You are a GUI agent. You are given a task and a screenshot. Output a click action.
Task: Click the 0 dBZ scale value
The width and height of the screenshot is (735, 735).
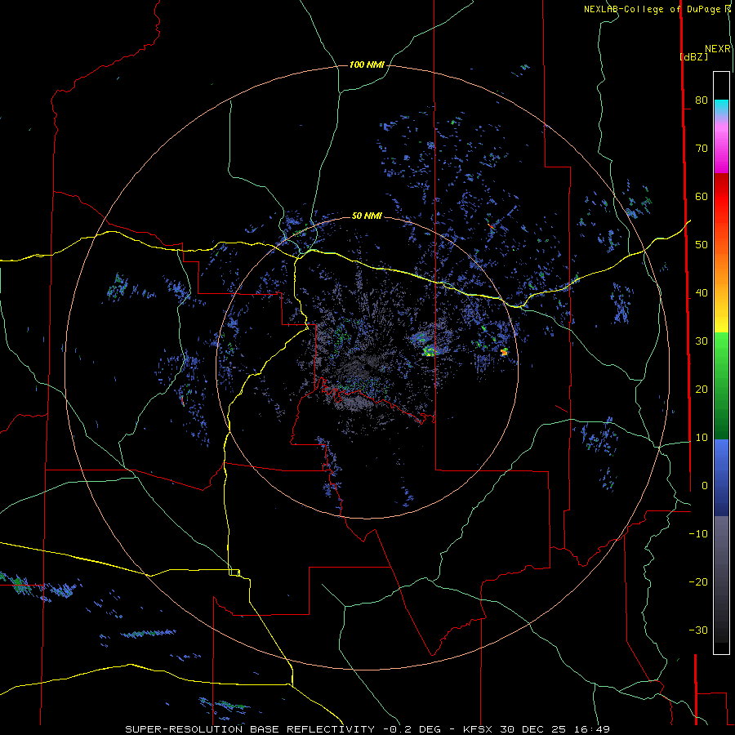point(704,486)
